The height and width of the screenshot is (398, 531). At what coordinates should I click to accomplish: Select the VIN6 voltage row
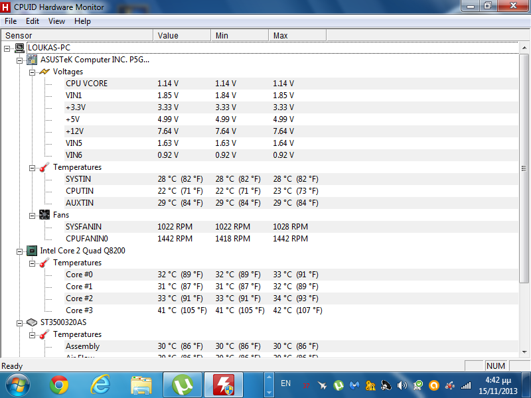pyautogui.click(x=291, y=155)
